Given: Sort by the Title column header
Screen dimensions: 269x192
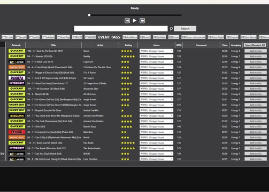Looking at the screenshot, I should click(53, 45).
